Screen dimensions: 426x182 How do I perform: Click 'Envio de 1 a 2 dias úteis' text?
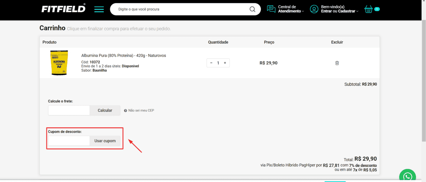click(x=101, y=66)
